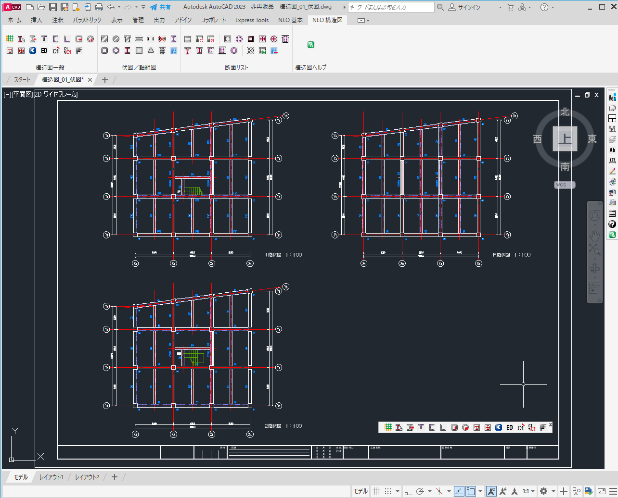Toggle annotation visibility in status bar
Image resolution: width=618 pixels, height=498 pixels.
[x=491, y=491]
